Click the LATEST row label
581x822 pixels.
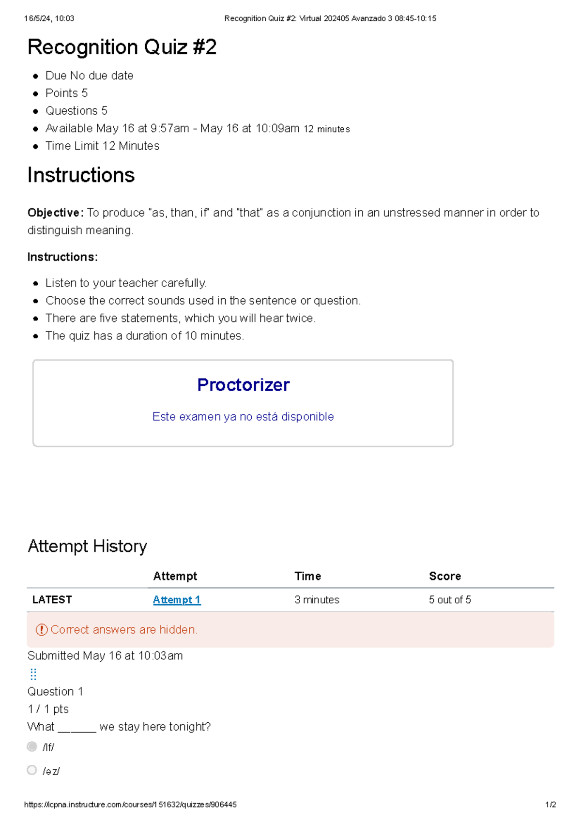(52, 600)
